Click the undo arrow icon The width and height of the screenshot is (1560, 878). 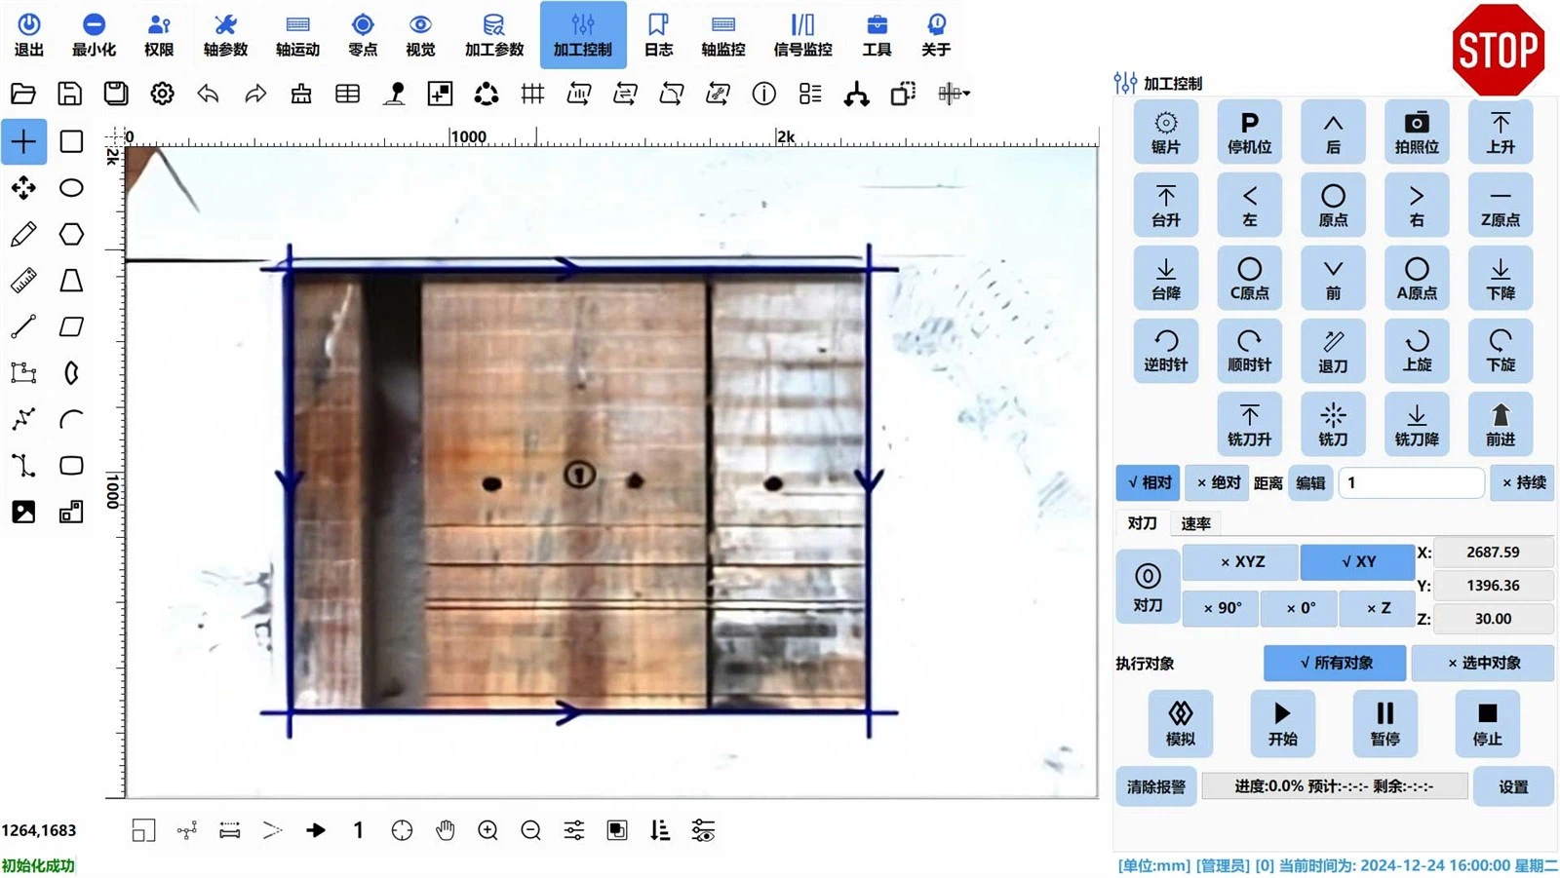[x=208, y=94]
